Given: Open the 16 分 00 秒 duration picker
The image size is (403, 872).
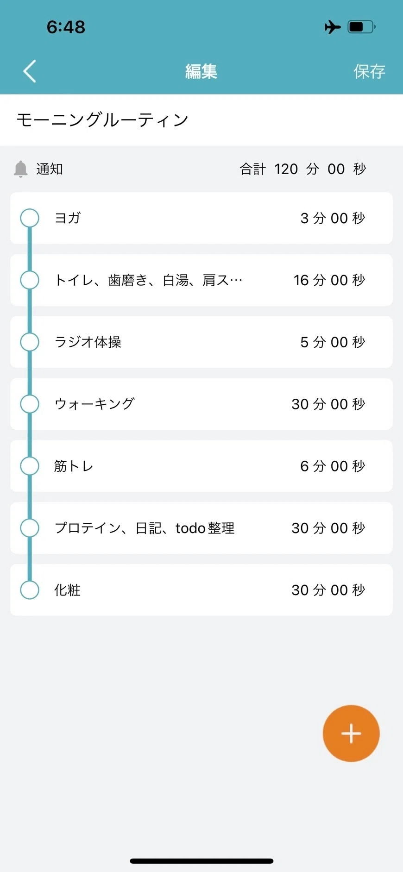Looking at the screenshot, I should [x=329, y=280].
